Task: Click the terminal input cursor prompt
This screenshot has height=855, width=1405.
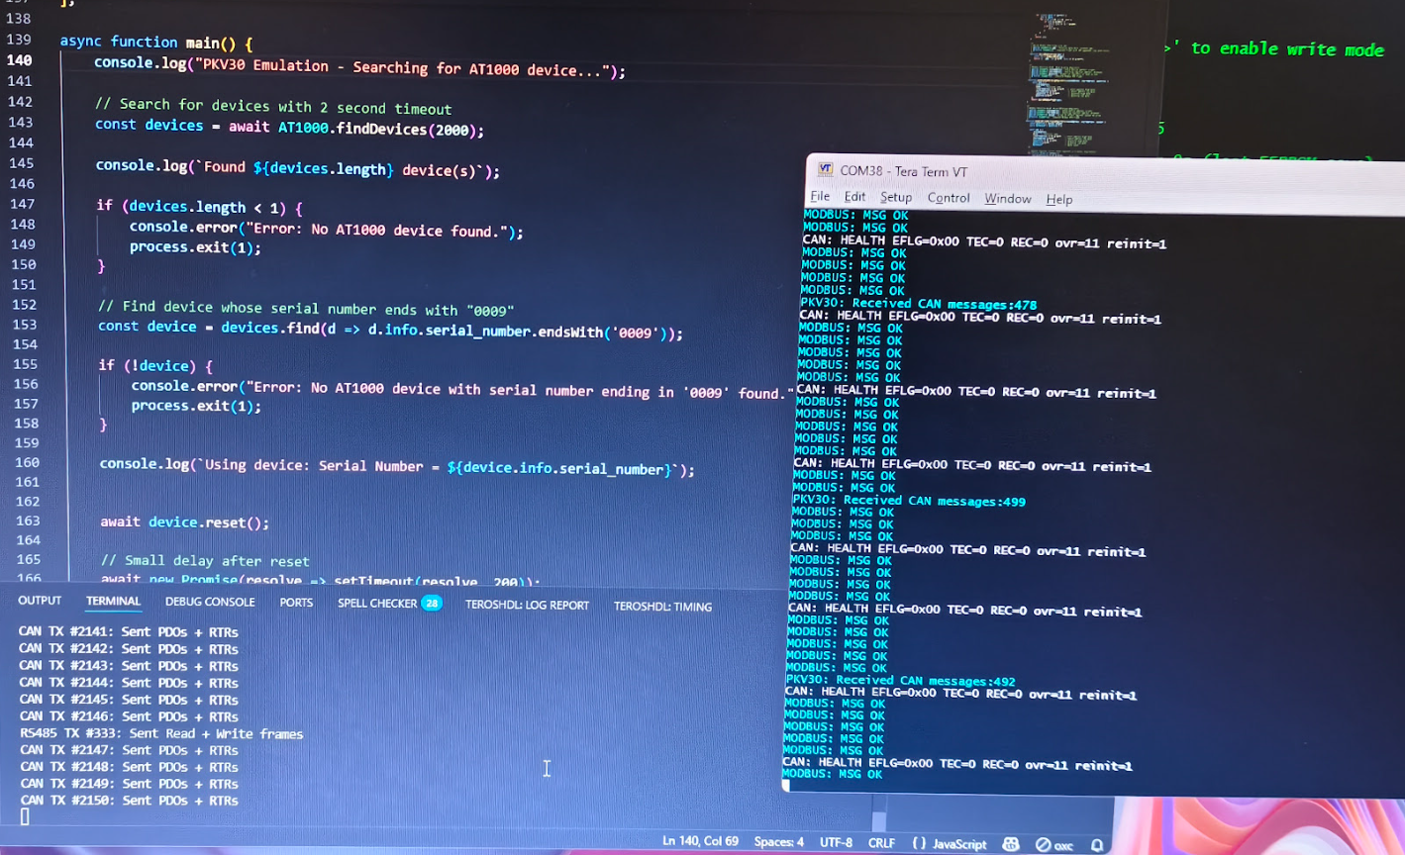Action: point(25,816)
